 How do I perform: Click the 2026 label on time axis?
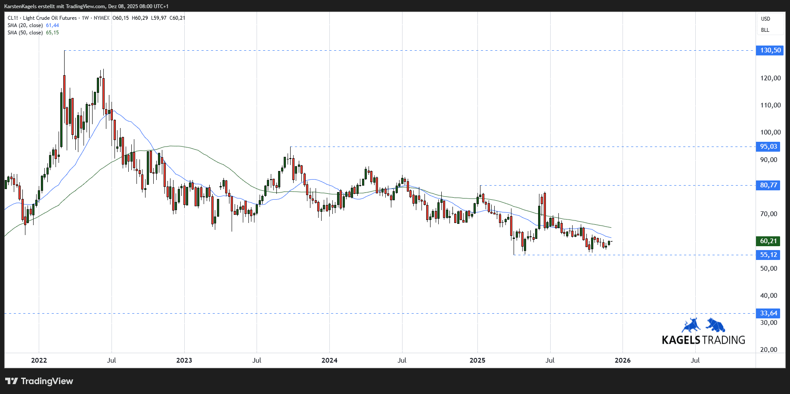pos(623,360)
